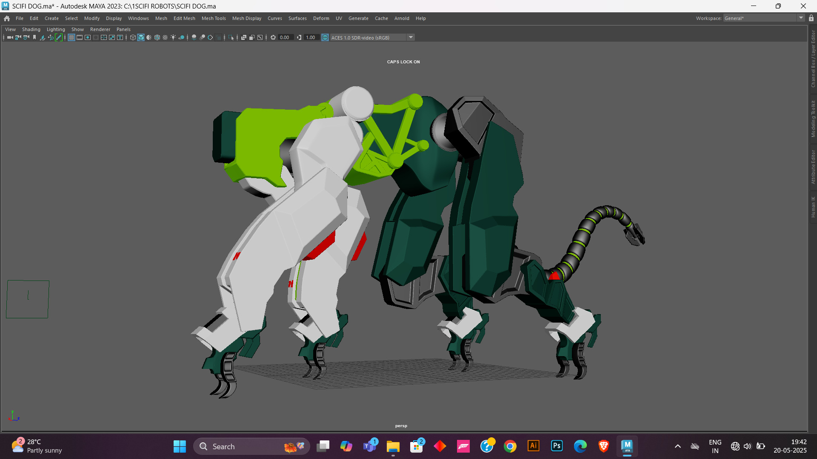
Task: Open the Windows Start menu
Action: (x=180, y=446)
